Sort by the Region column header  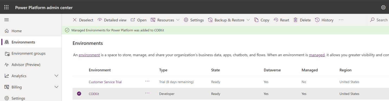345,70
